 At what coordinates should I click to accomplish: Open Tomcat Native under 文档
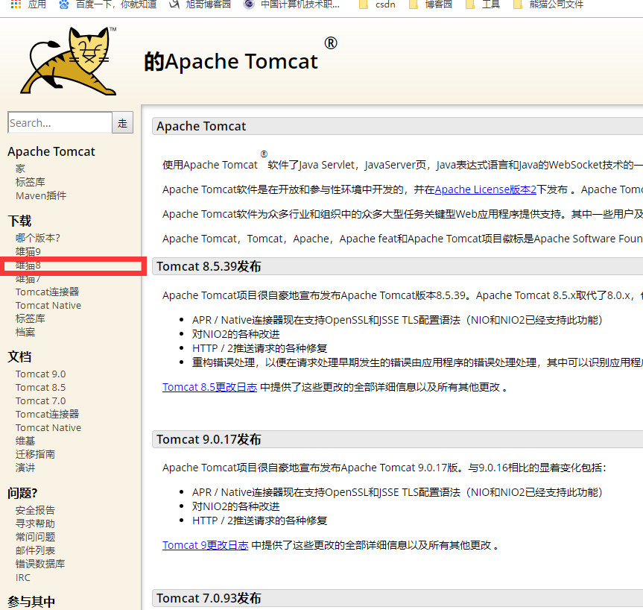48,428
